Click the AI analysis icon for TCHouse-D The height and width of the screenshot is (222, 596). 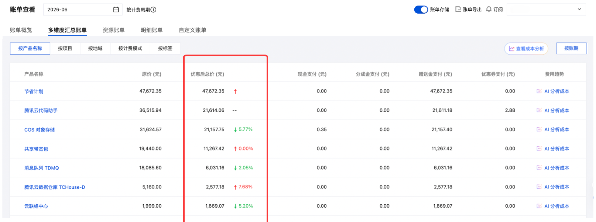tap(539, 187)
